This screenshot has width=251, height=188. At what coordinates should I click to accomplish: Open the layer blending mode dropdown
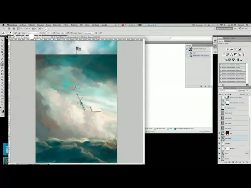tap(228, 90)
